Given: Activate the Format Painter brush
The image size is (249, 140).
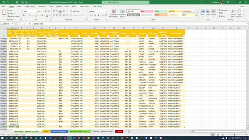Looking at the screenshot, I should pos(13,16).
